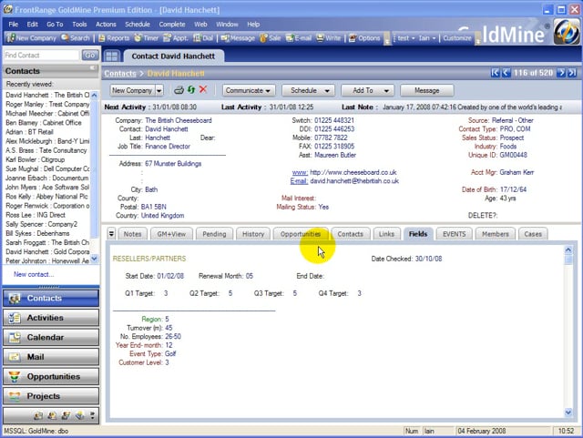Open Reports from the main toolbar
The image size is (583, 438).
(114, 38)
